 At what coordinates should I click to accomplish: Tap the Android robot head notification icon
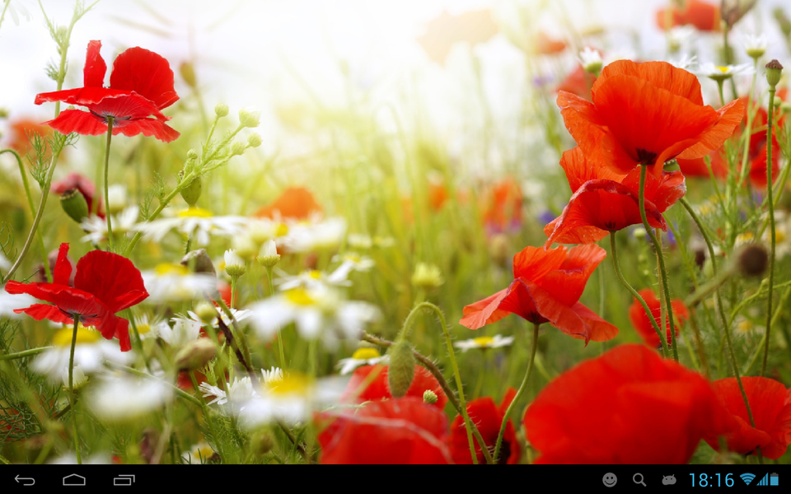click(x=669, y=479)
